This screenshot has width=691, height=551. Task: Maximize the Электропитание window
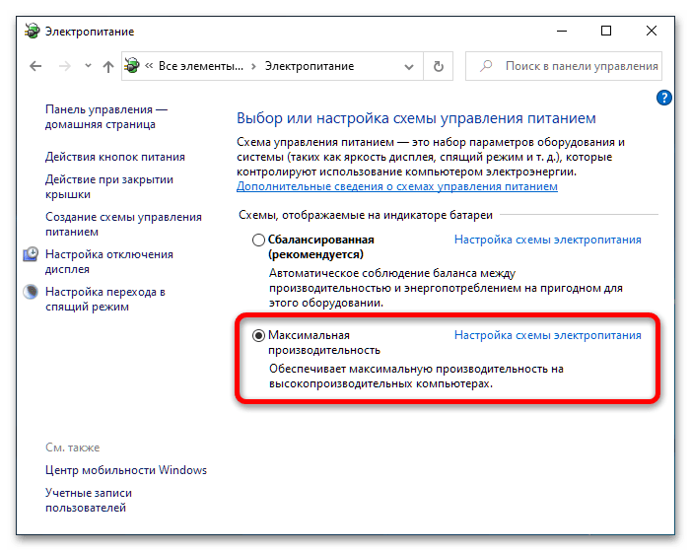tap(606, 31)
